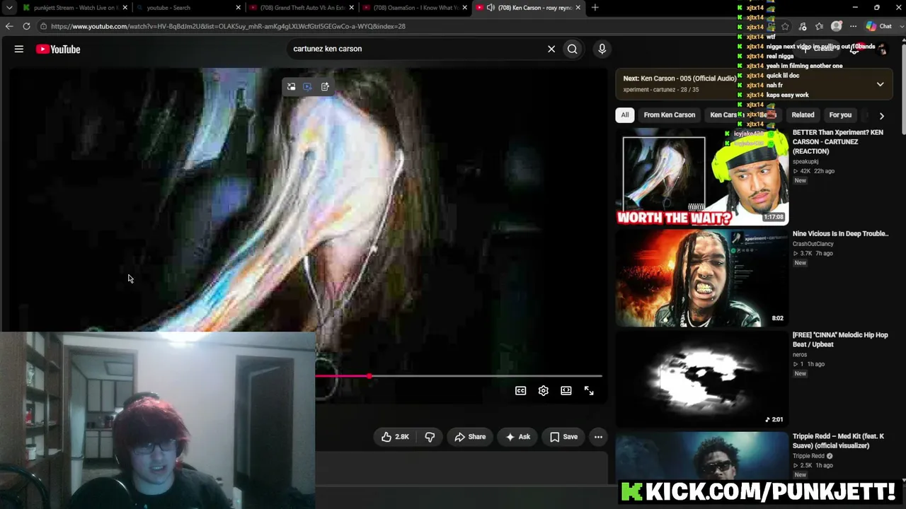Dislike the video
Screen dimensions: 906x509
click(430, 437)
